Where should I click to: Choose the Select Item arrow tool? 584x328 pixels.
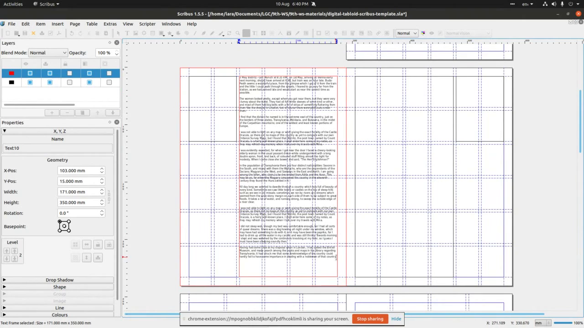[118, 33]
